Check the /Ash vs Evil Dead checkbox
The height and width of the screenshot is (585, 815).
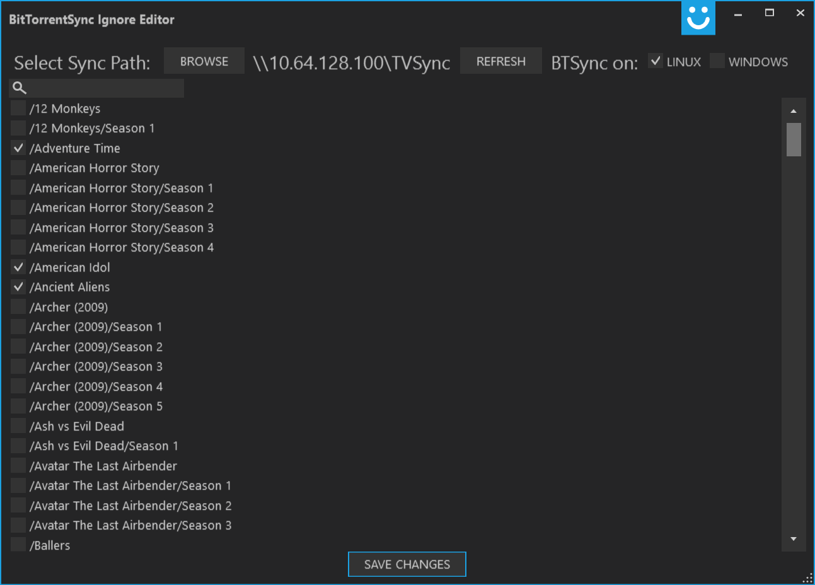point(18,426)
